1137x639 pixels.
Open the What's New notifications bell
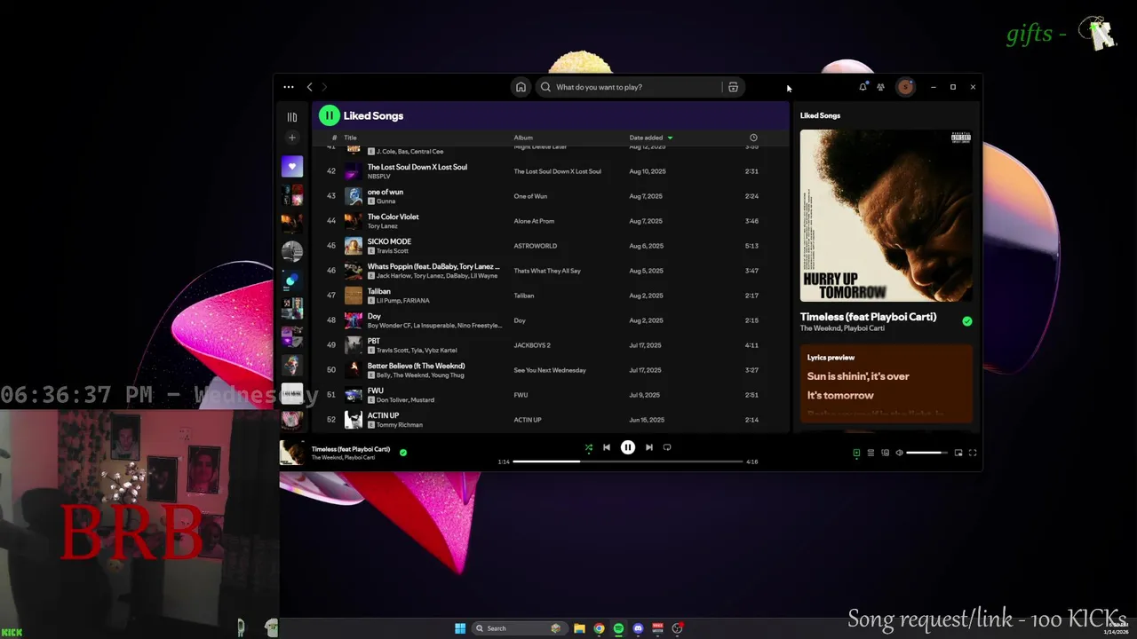pyautogui.click(x=863, y=87)
